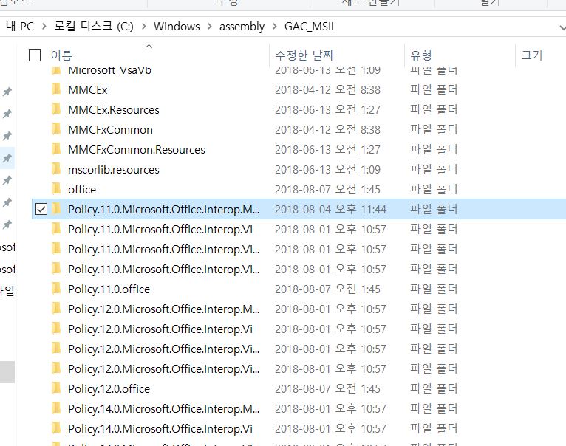Sort by 크기 column header
Screen dimensions: 566x446
pyautogui.click(x=532, y=55)
